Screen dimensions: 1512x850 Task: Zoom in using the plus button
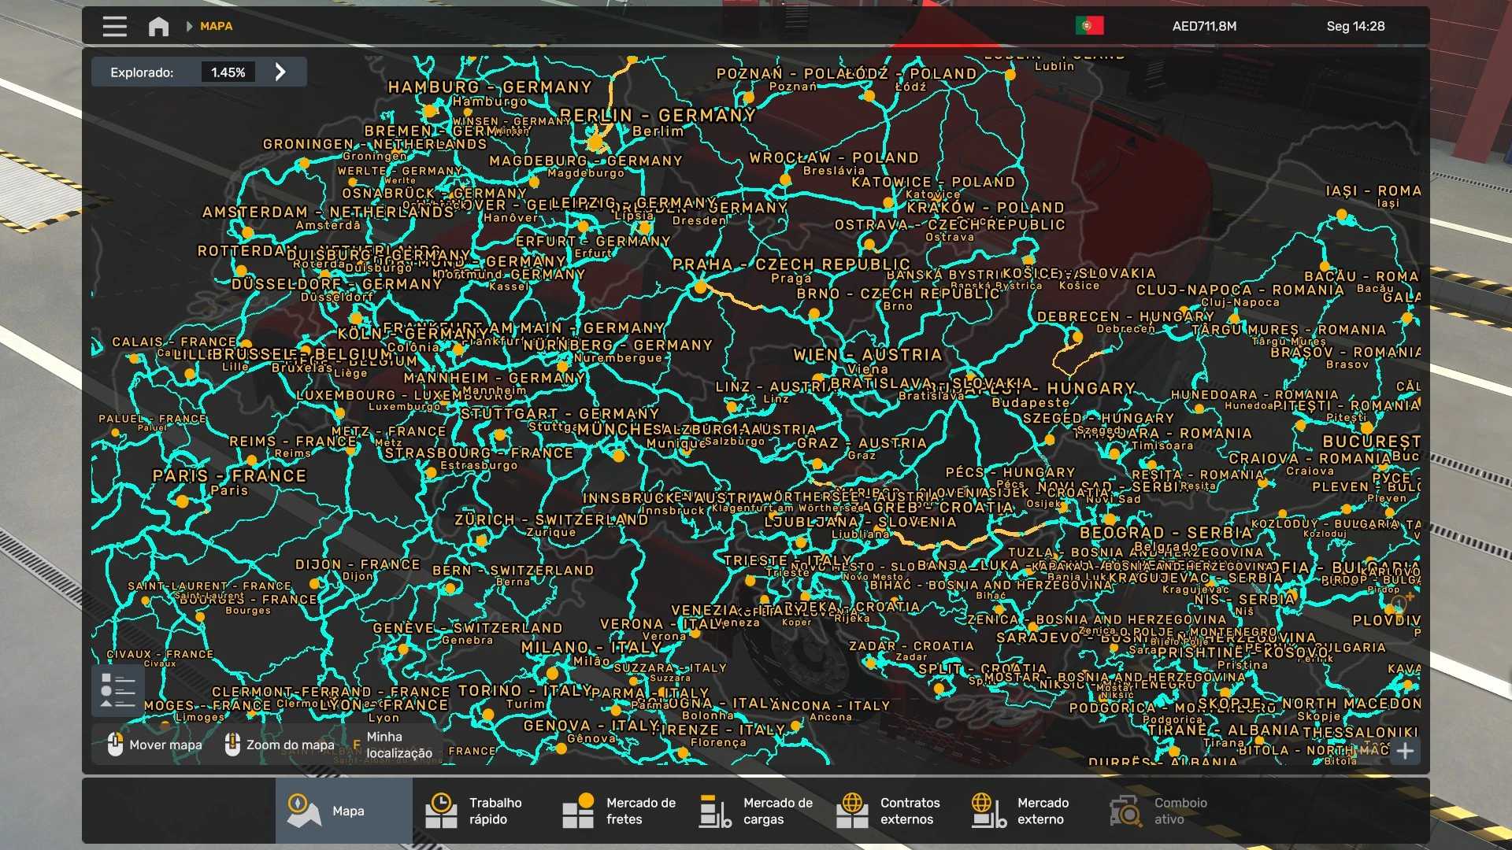[x=1405, y=751]
